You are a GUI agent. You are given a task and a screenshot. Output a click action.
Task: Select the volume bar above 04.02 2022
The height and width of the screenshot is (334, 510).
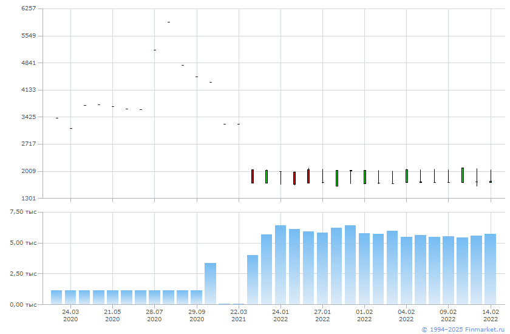pos(406,271)
